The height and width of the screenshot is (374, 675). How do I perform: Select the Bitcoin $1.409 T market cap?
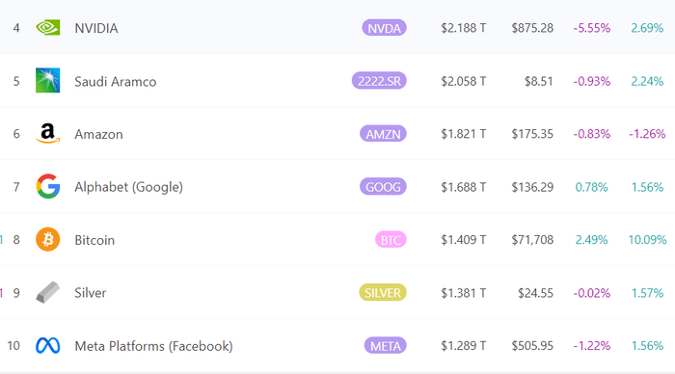[463, 240]
